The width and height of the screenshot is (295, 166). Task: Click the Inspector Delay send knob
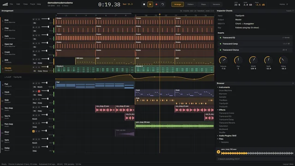[x=283, y=60]
